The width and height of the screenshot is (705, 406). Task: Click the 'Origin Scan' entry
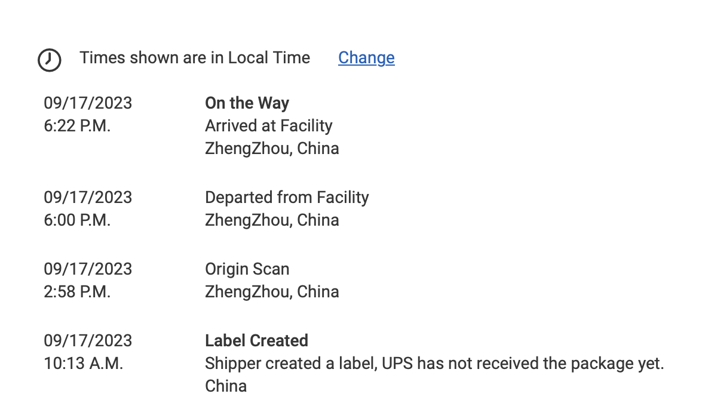tap(247, 269)
